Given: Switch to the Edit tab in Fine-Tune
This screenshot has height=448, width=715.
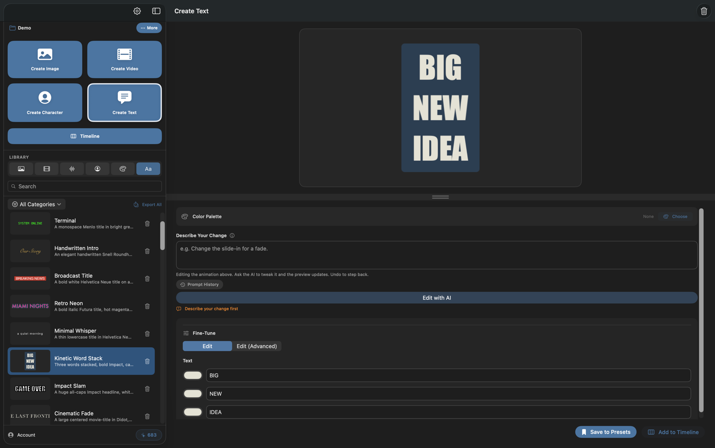Looking at the screenshot, I should click(207, 346).
